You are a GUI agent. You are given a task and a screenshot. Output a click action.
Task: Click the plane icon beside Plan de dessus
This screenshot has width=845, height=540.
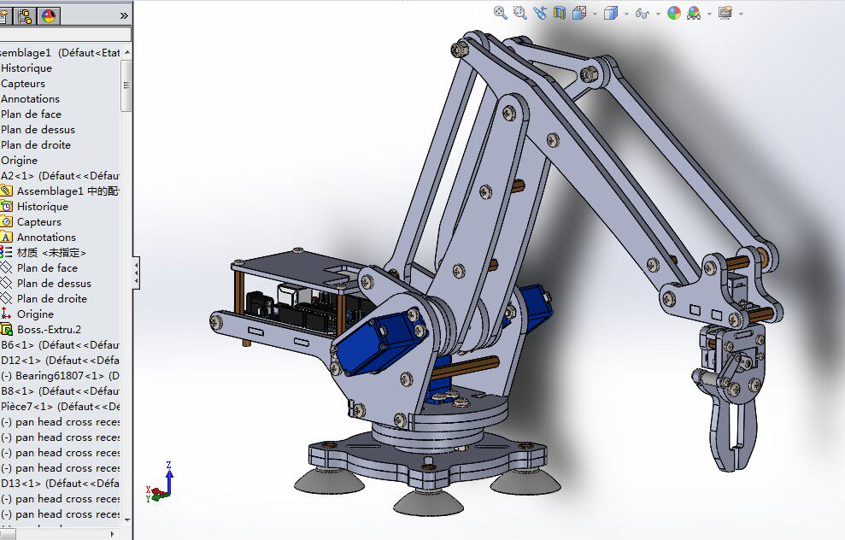[x=7, y=283]
